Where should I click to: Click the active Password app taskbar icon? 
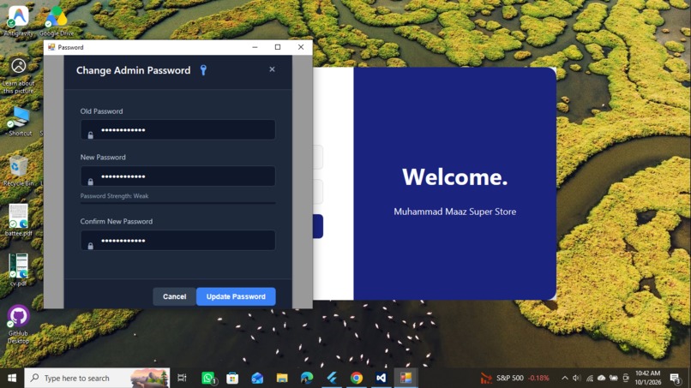[x=406, y=378]
